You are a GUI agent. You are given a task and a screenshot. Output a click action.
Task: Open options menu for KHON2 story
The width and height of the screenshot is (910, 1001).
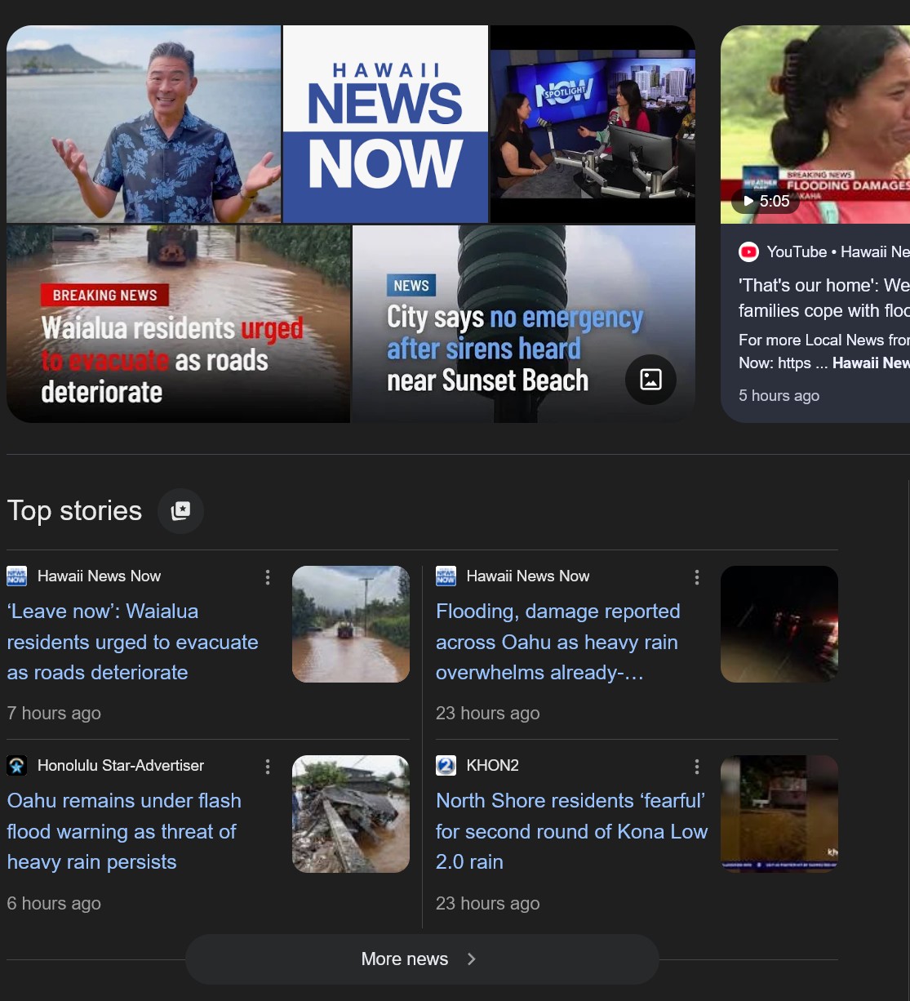pyautogui.click(x=697, y=767)
